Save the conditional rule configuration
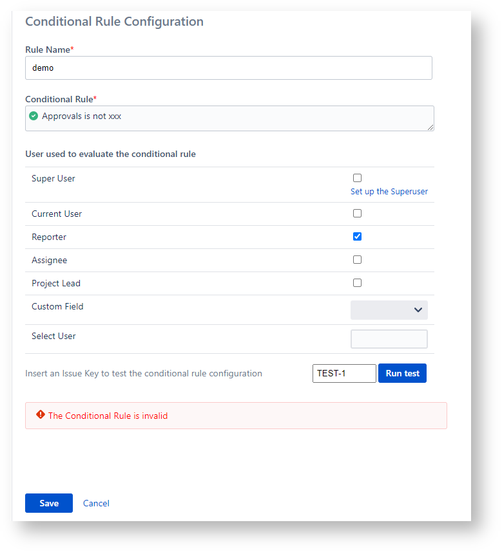The image size is (502, 552). tap(49, 503)
